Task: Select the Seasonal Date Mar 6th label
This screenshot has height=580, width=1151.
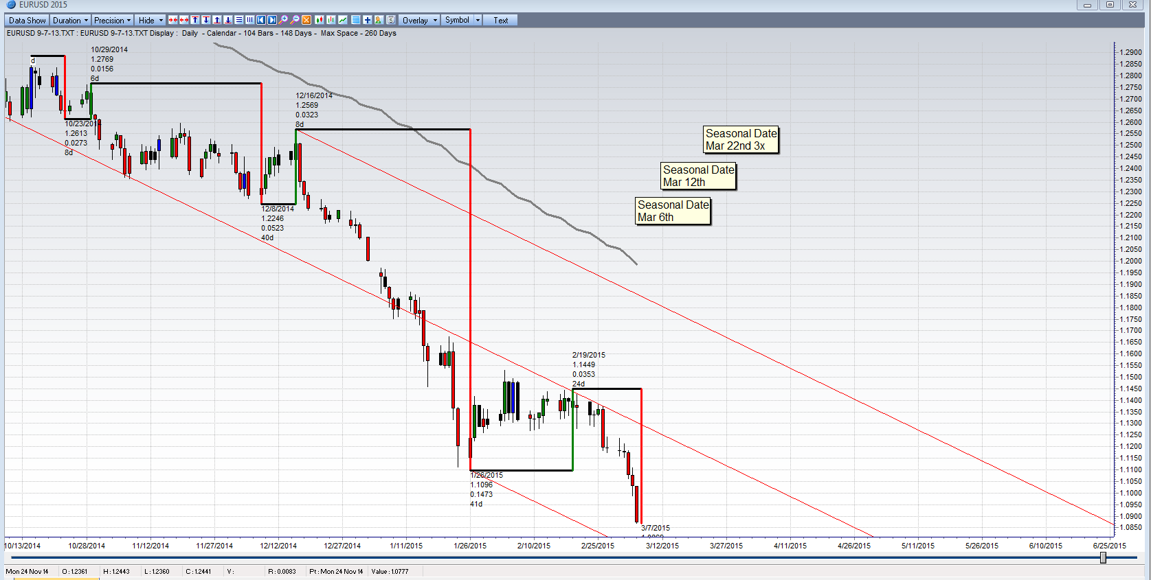Action: pyautogui.click(x=673, y=211)
